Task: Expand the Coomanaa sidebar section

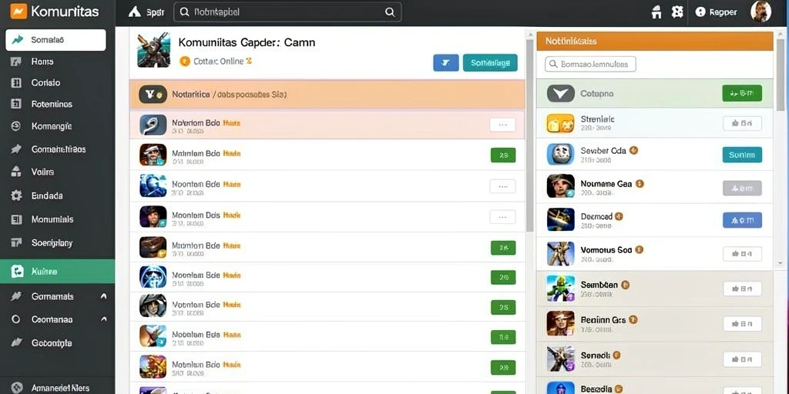Action: (x=103, y=319)
